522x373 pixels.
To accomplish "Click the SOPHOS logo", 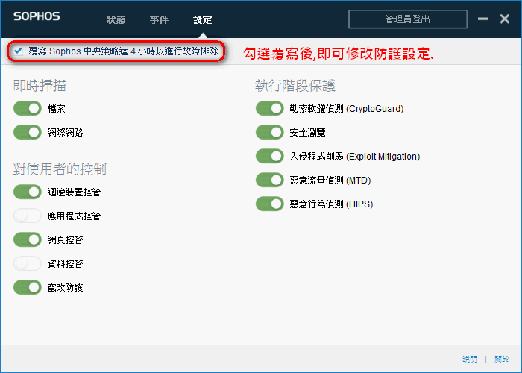I will pyautogui.click(x=37, y=16).
